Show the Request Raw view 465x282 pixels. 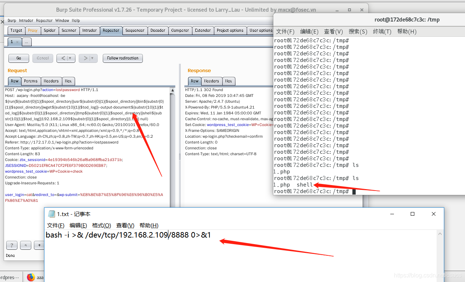pos(15,81)
